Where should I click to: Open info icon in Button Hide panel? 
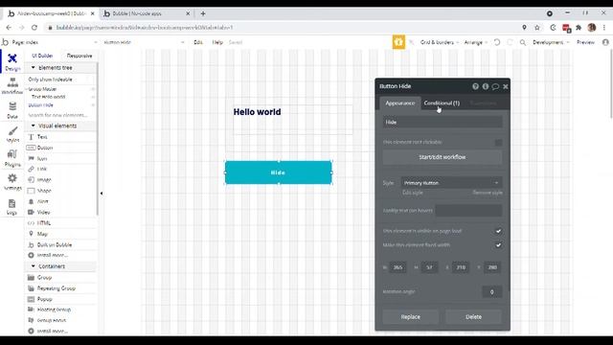(x=486, y=86)
